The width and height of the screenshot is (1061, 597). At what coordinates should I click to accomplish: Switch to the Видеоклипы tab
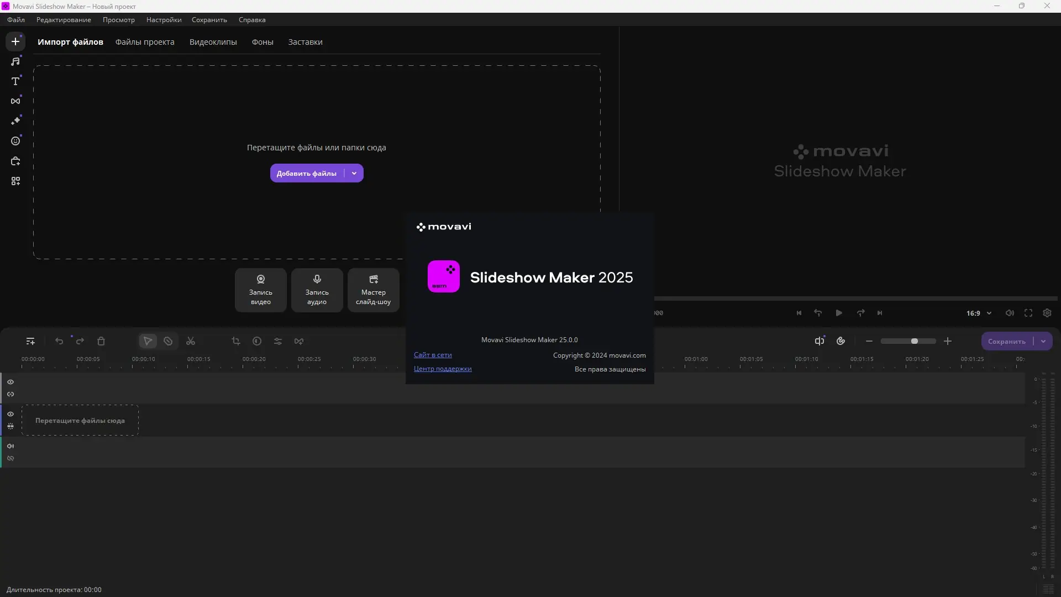pyautogui.click(x=213, y=42)
